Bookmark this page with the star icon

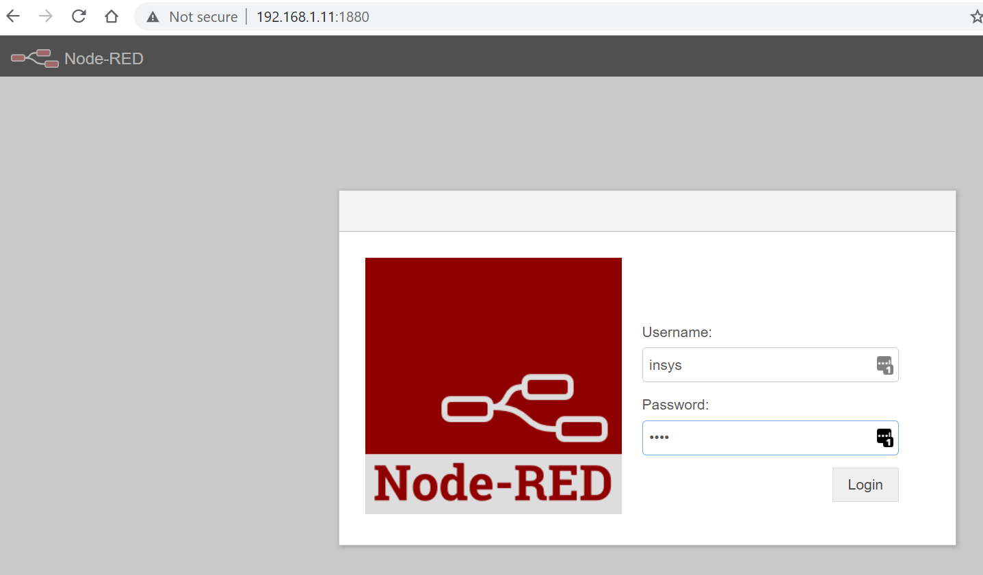976,17
